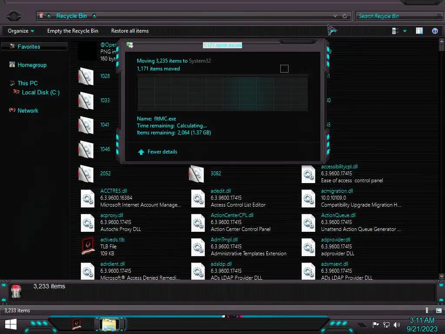This screenshot has width=445, height=334.
Task: Switch to large thumbnails view in status bar
Action: click(439, 311)
